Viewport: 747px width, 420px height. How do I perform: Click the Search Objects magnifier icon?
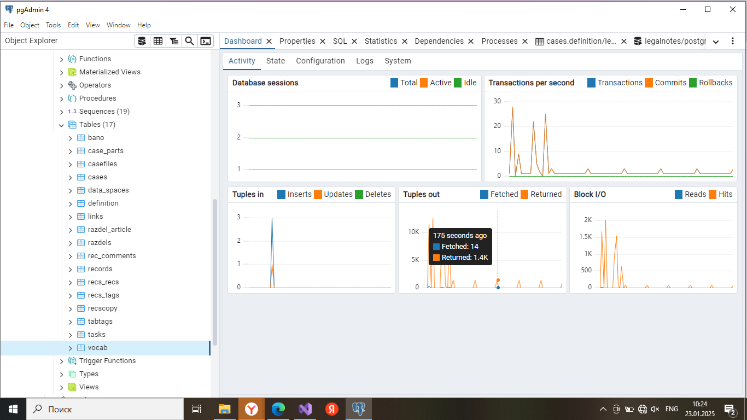click(x=190, y=41)
